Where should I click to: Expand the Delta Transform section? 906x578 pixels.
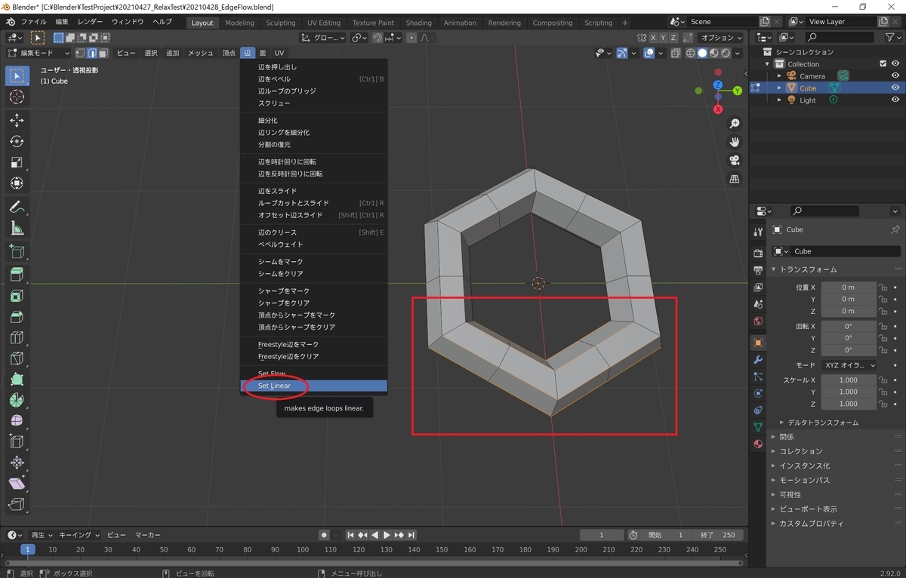point(823,422)
